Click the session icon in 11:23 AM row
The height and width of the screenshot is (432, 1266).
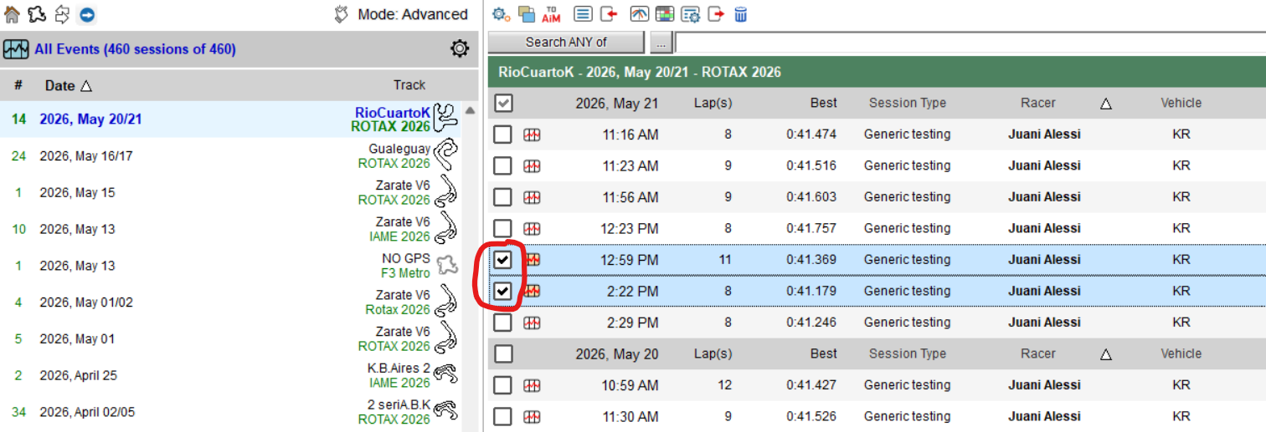[532, 165]
